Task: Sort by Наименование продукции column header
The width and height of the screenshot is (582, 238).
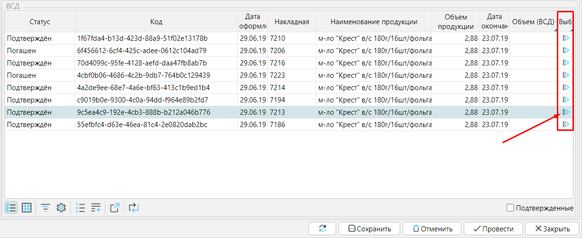Action: pos(374,22)
